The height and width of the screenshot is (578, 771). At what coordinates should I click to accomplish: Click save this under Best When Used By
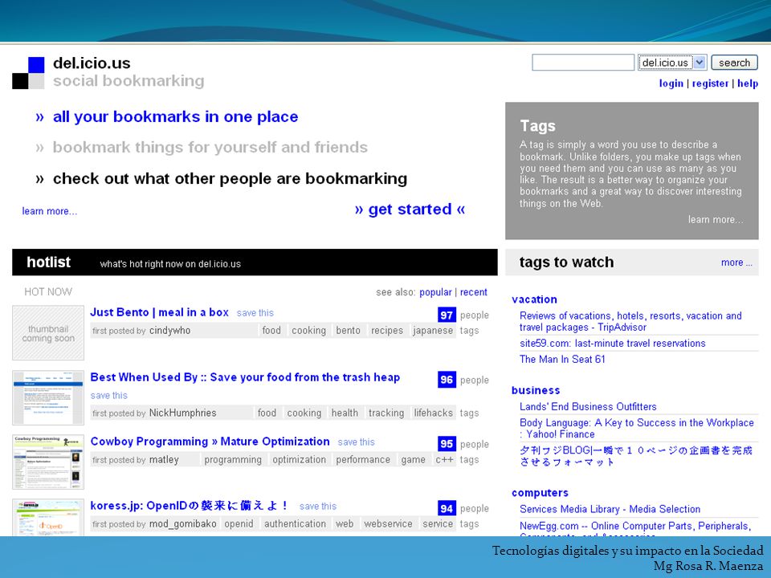tap(108, 396)
